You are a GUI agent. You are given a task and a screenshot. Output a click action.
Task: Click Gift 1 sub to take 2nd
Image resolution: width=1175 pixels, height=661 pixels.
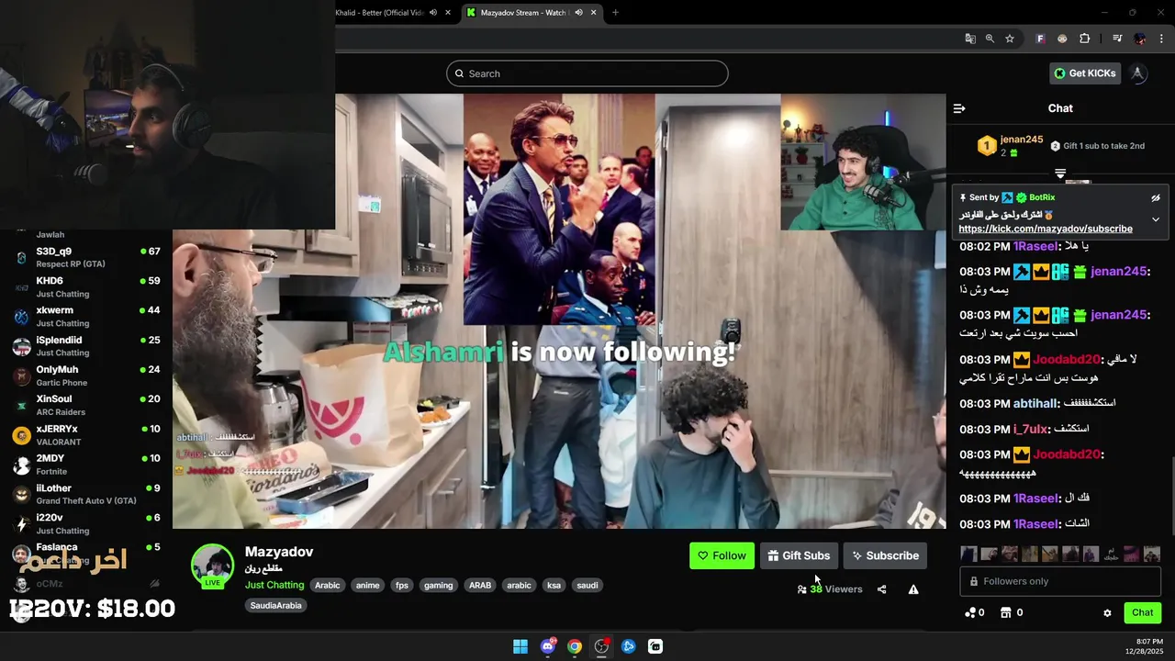(1098, 146)
